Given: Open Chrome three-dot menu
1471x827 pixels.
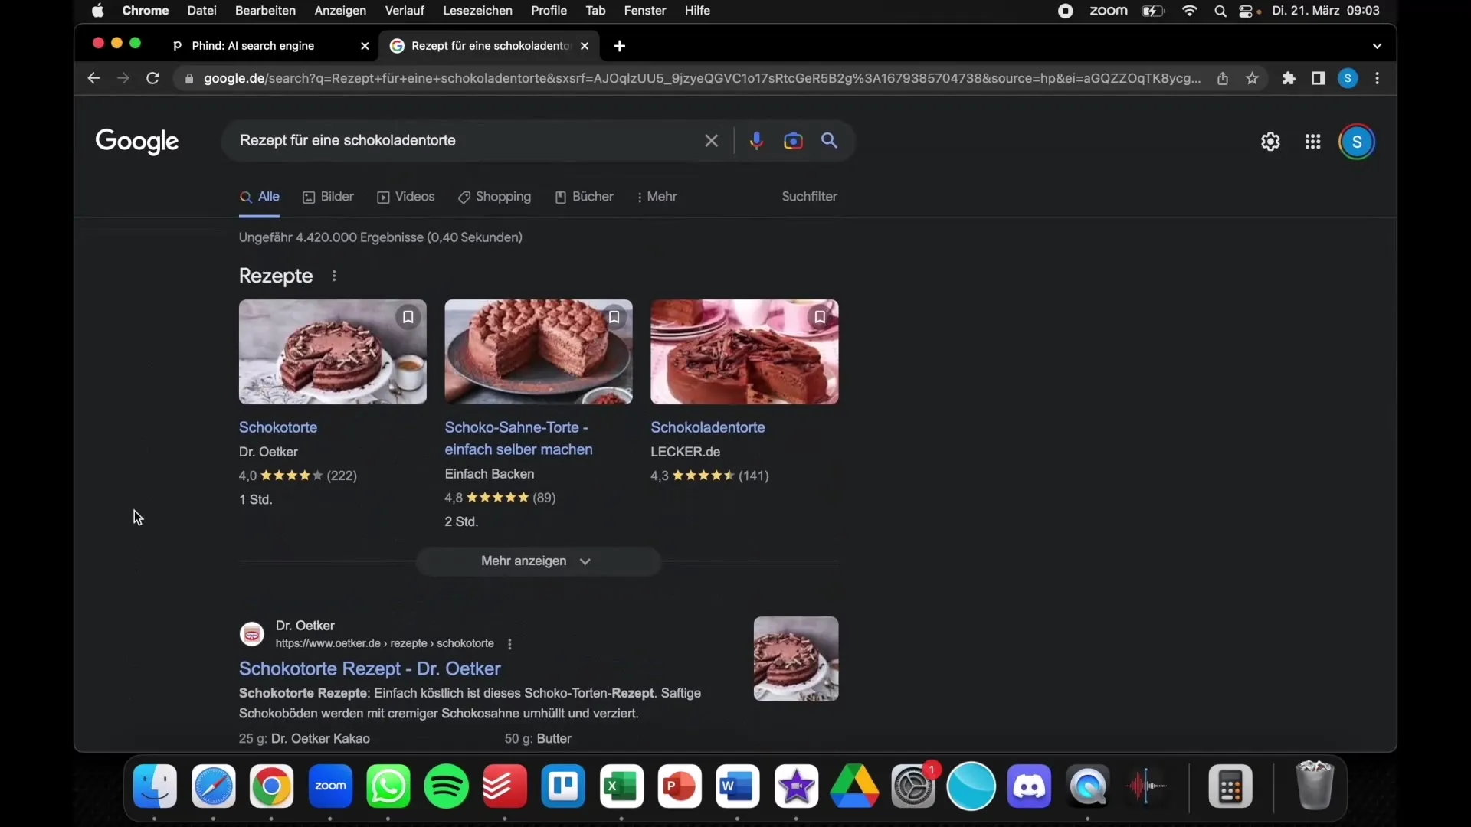Looking at the screenshot, I should pos(1378,78).
